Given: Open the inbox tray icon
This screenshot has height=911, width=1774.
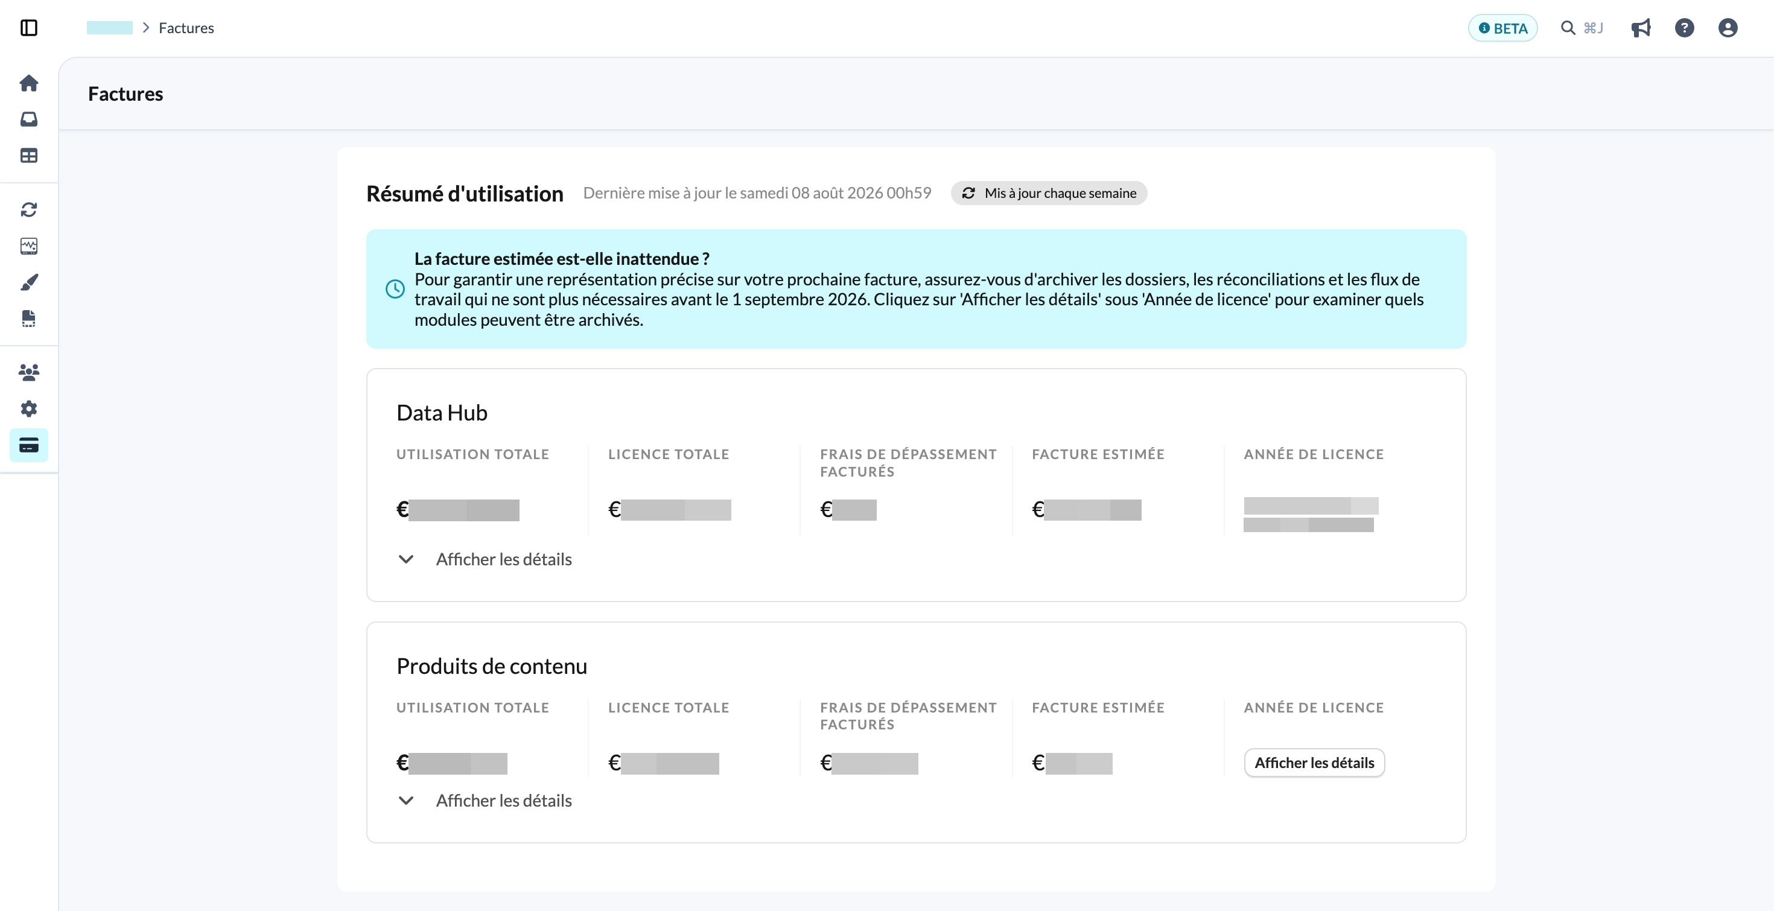Looking at the screenshot, I should click(x=29, y=119).
